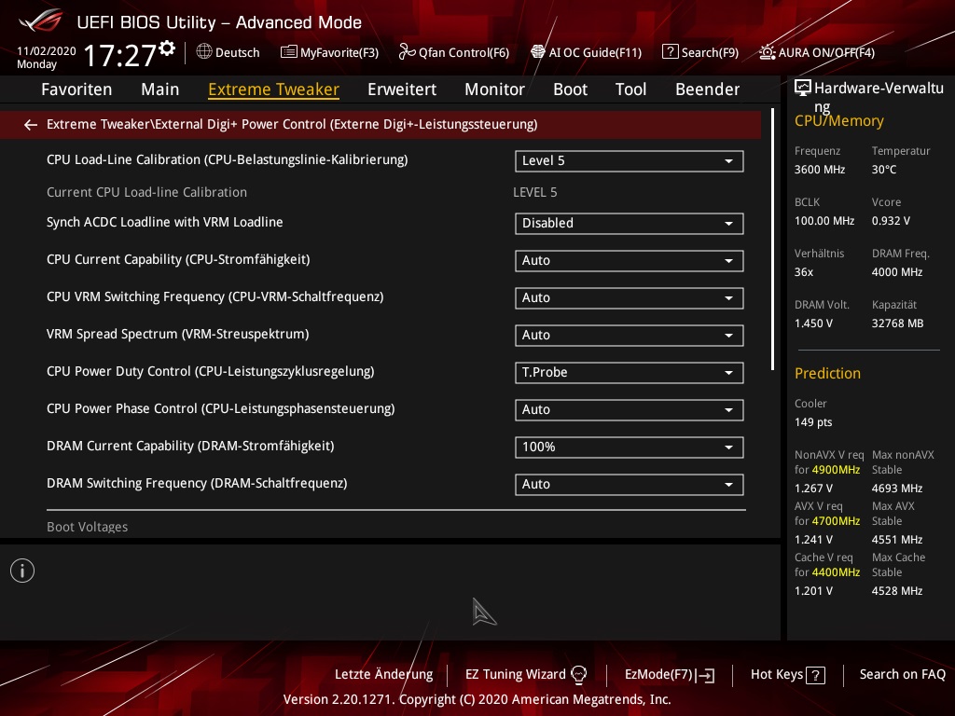Click the 4700MHz AVX value
955x716 pixels.
[x=836, y=521]
